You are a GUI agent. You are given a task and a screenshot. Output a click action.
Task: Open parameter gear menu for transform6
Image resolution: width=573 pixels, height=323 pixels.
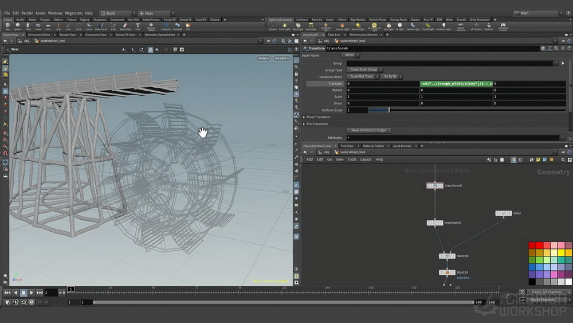click(543, 48)
